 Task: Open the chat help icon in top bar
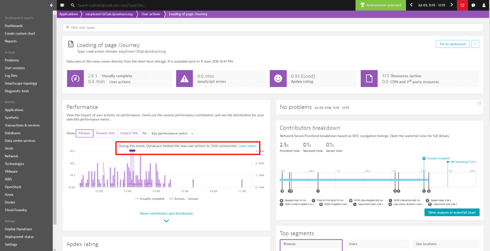(473, 5)
